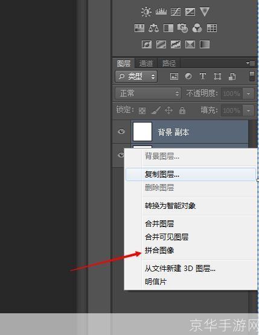Switch to the 路径 tab
259x335 pixels.
point(169,63)
